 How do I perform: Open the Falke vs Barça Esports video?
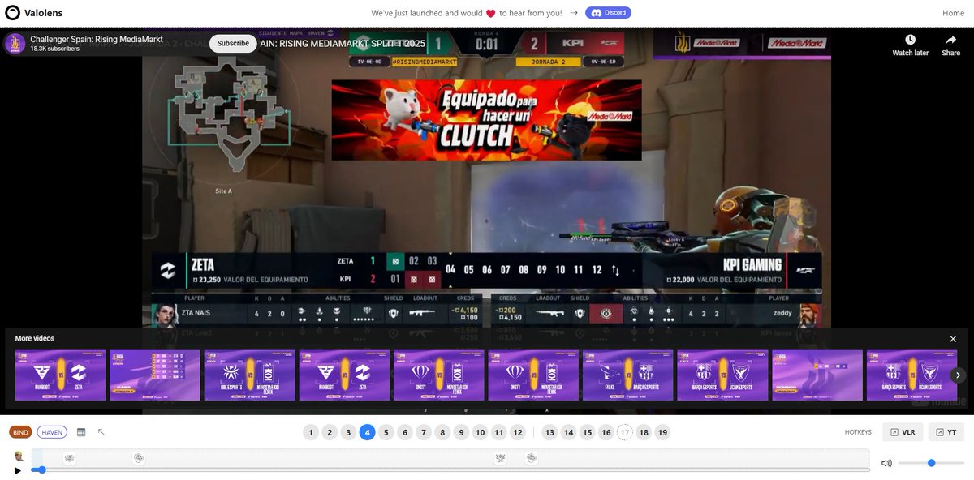click(x=627, y=375)
